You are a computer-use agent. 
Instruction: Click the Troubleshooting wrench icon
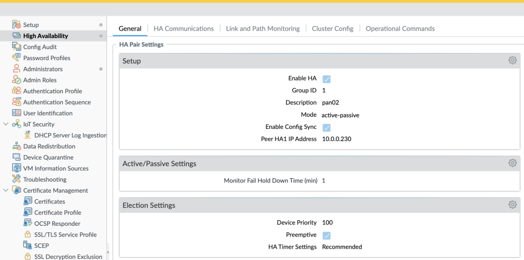pyautogui.click(x=16, y=179)
